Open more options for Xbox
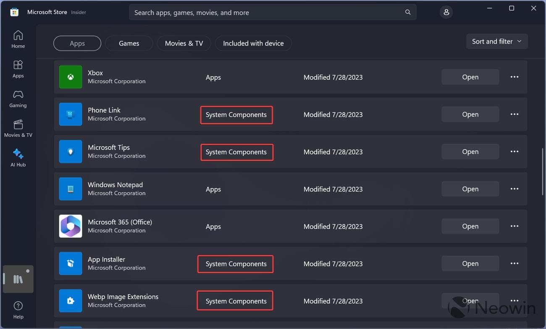The image size is (546, 329). coord(514,77)
